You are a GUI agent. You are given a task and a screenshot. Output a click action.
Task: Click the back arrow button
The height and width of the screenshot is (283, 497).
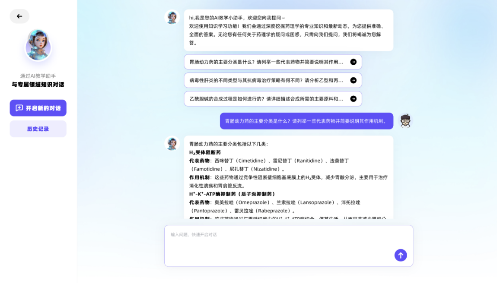[19, 16]
